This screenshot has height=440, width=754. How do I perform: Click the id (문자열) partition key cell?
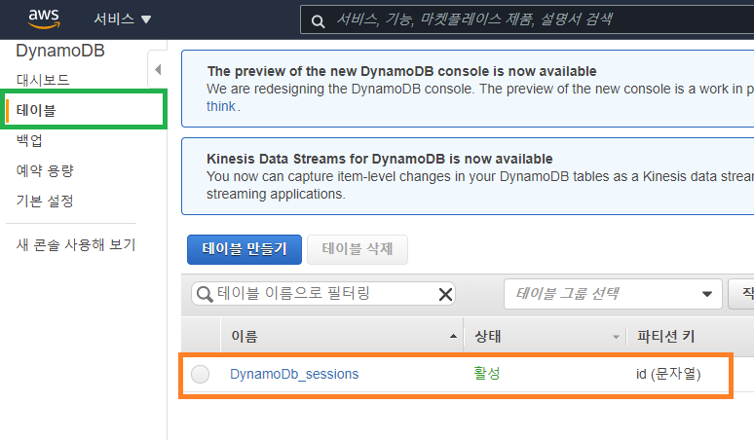pos(668,374)
